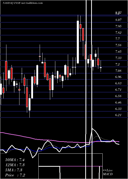128x179 pixels.
Task: Click the 50MA : 7.4 readout
Action: click(x=15, y=160)
